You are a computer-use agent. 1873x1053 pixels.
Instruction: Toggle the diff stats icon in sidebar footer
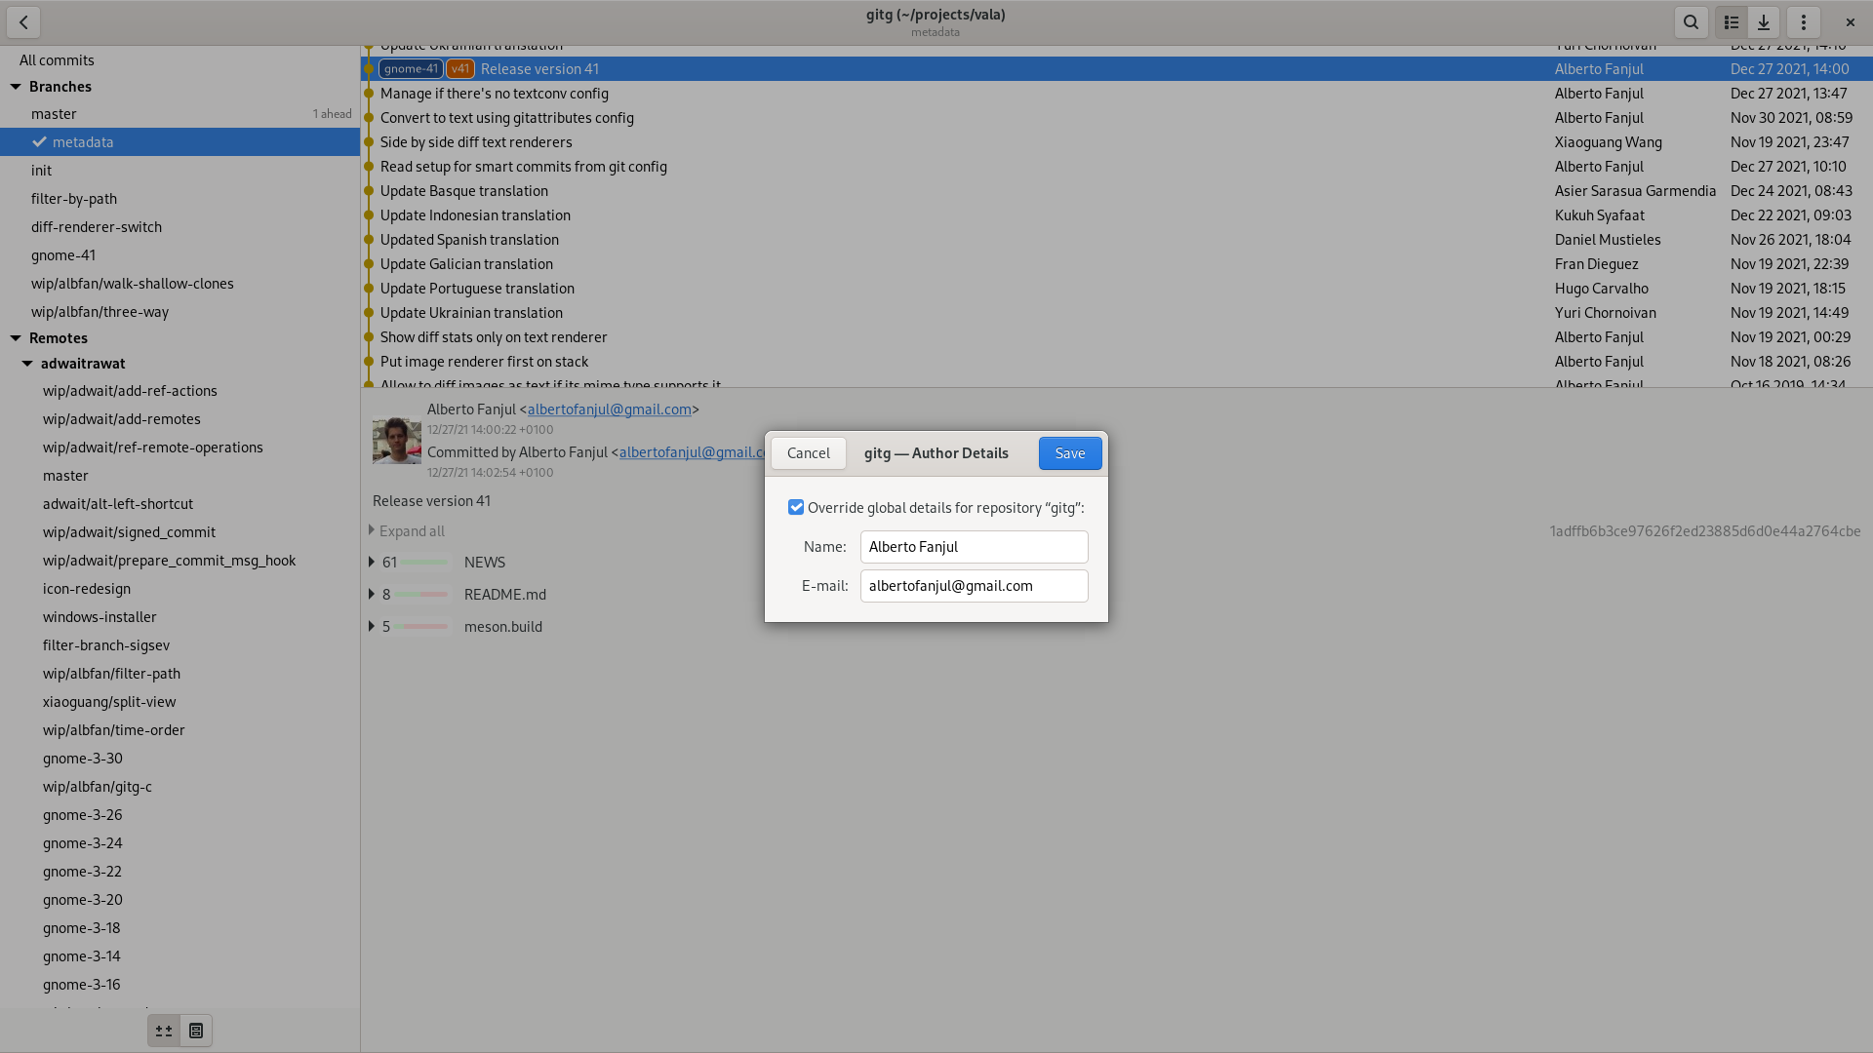[164, 1031]
